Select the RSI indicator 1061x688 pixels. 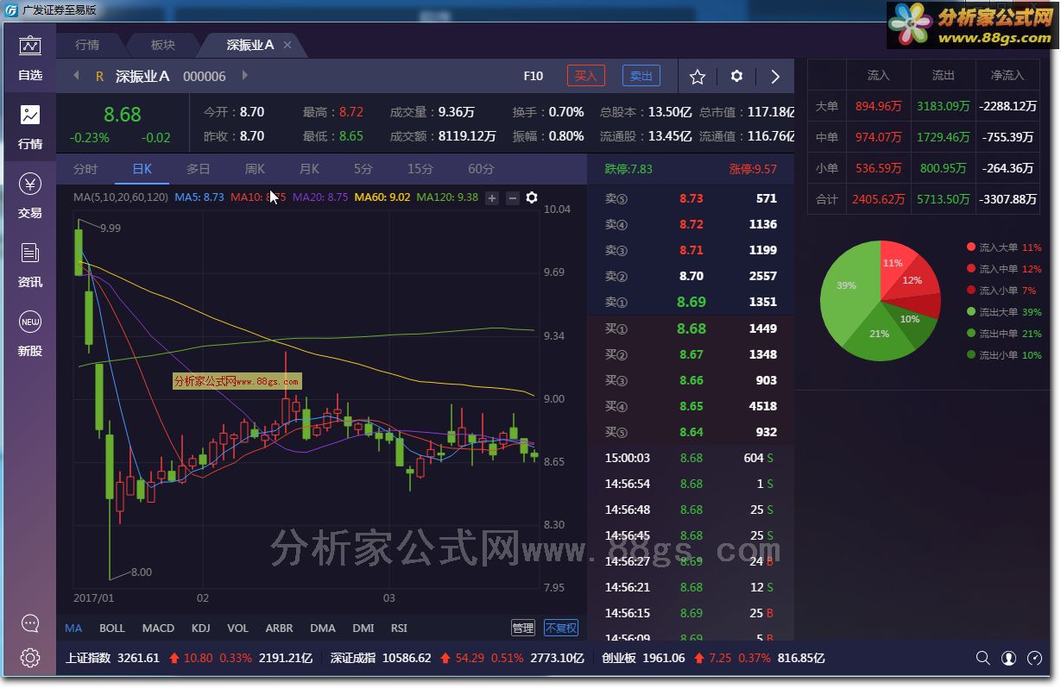click(x=399, y=629)
